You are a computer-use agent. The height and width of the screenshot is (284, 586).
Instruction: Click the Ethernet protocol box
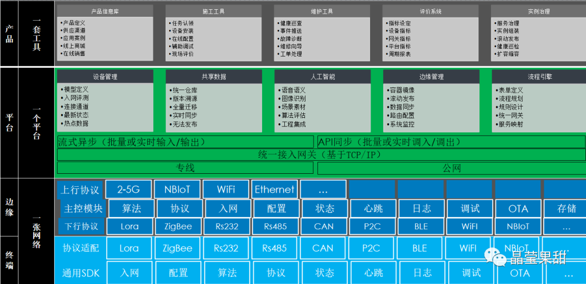275,190
